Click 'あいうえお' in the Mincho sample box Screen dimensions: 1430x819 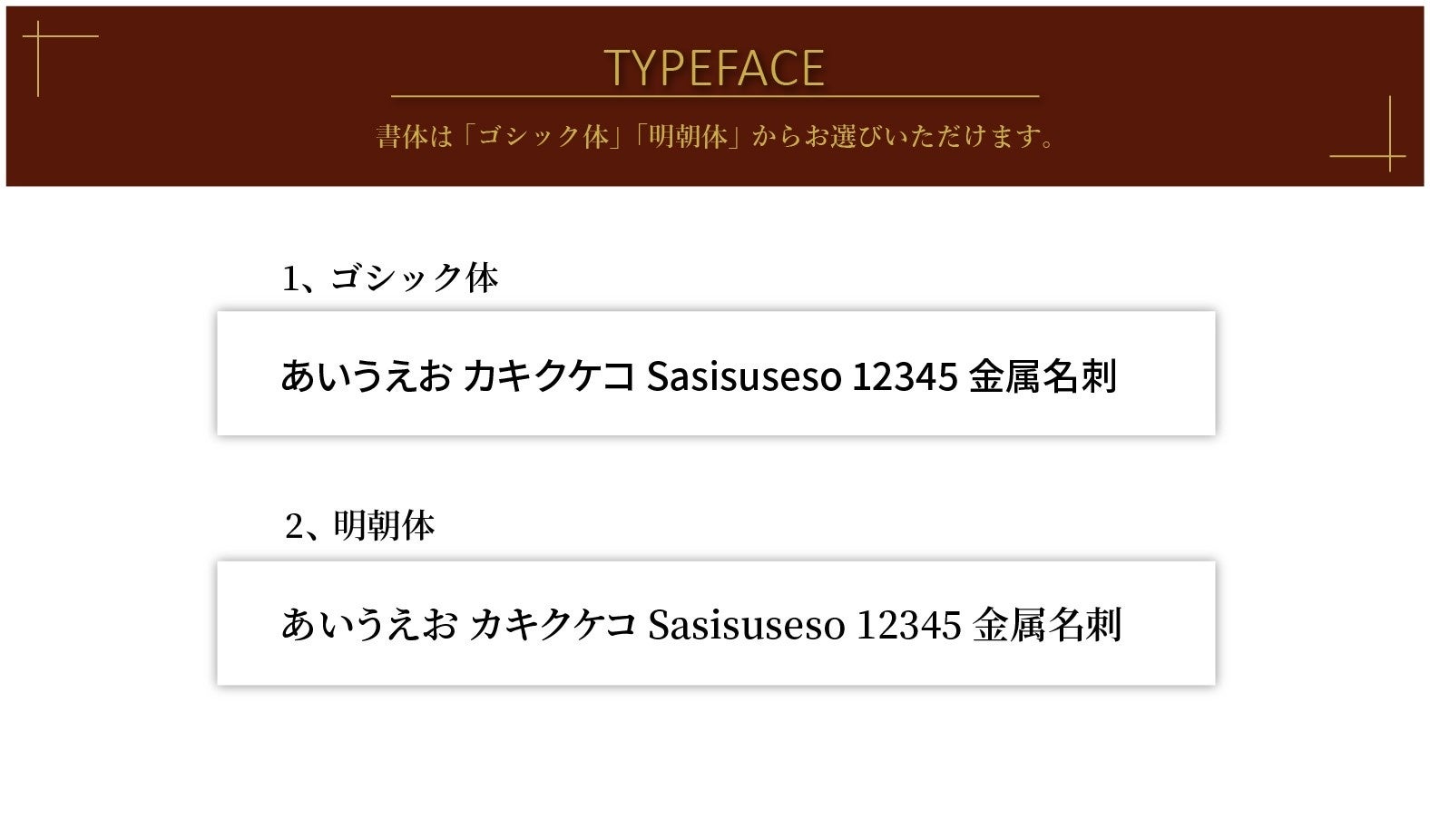click(x=367, y=625)
